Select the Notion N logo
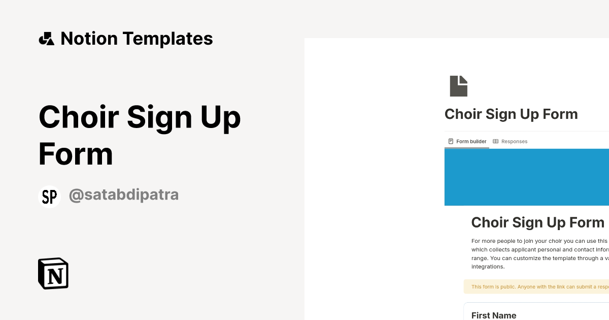Image resolution: width=609 pixels, height=320 pixels. coord(53,273)
